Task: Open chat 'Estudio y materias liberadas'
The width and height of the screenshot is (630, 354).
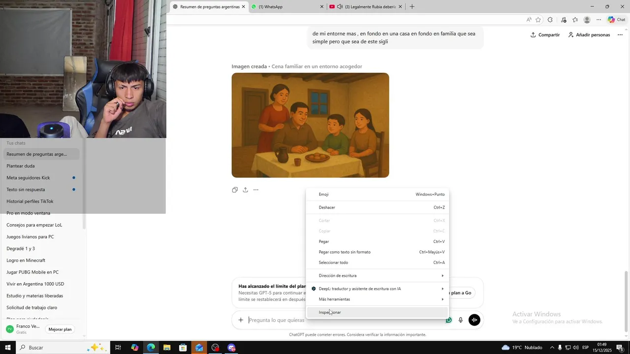Action: 41,296
